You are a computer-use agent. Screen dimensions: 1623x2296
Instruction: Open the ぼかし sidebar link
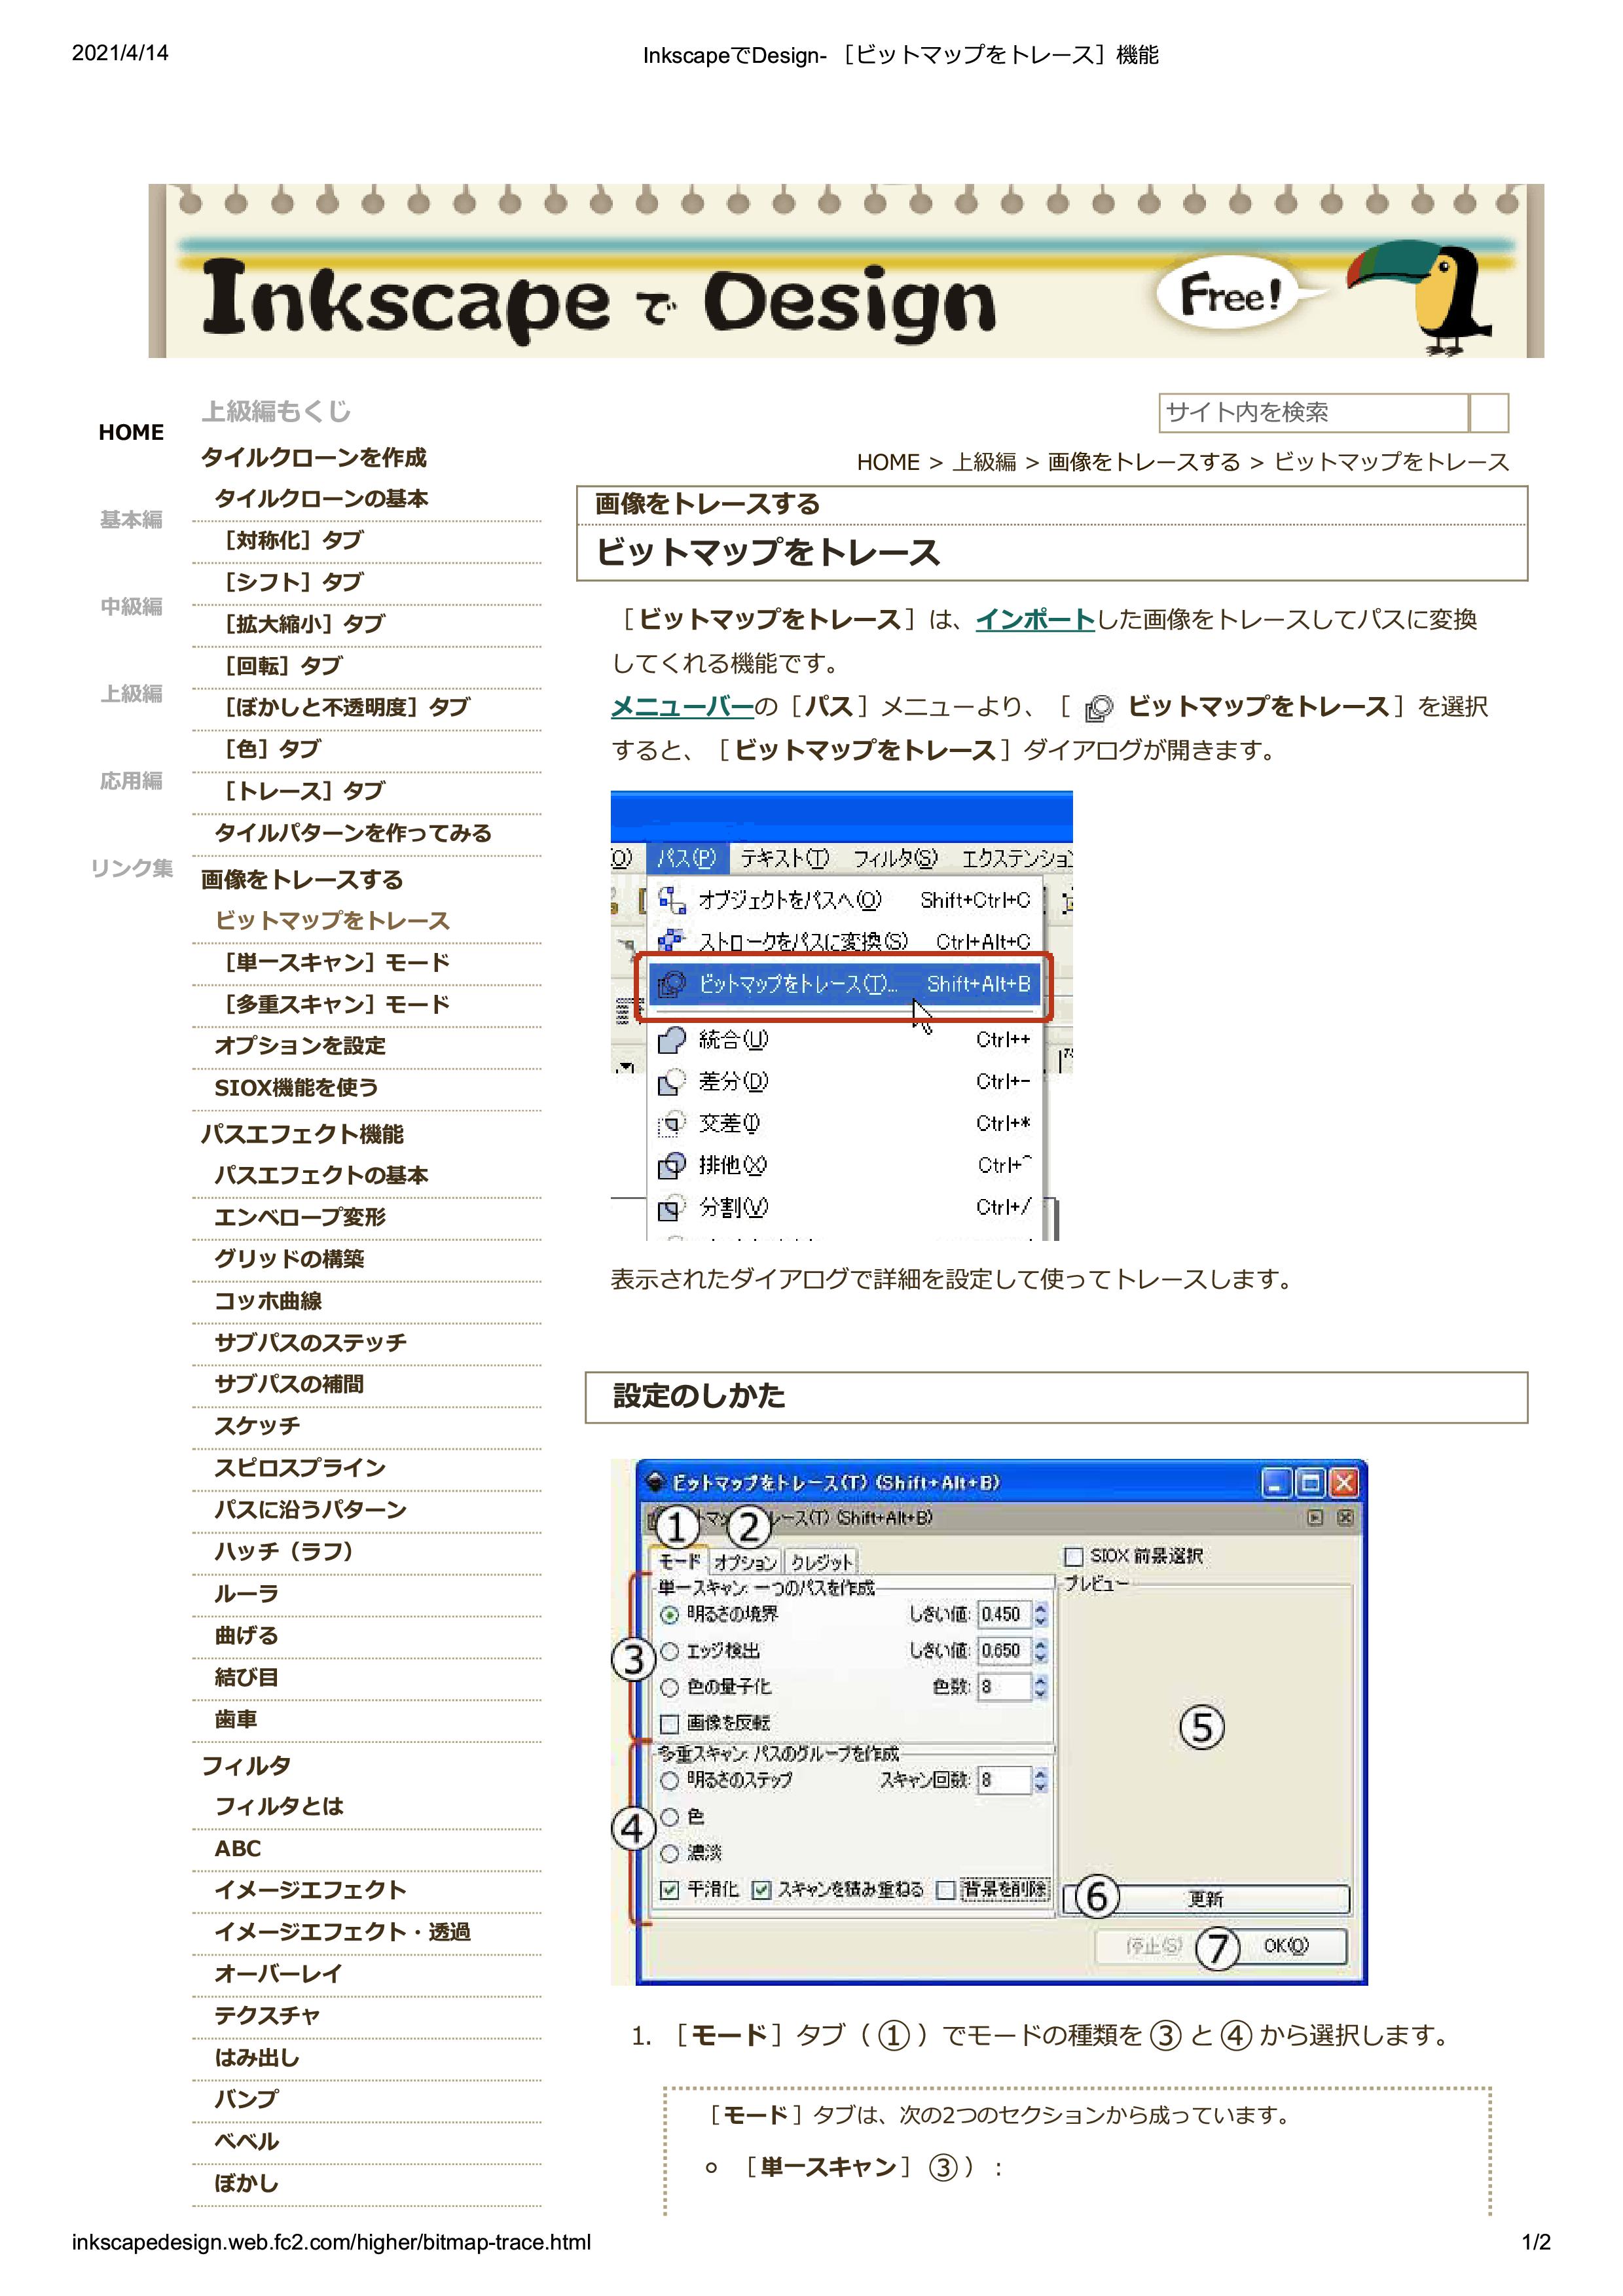coord(246,2184)
